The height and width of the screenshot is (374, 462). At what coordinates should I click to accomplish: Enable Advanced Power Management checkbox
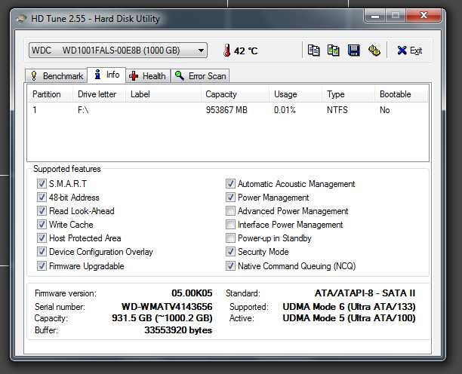(230, 210)
